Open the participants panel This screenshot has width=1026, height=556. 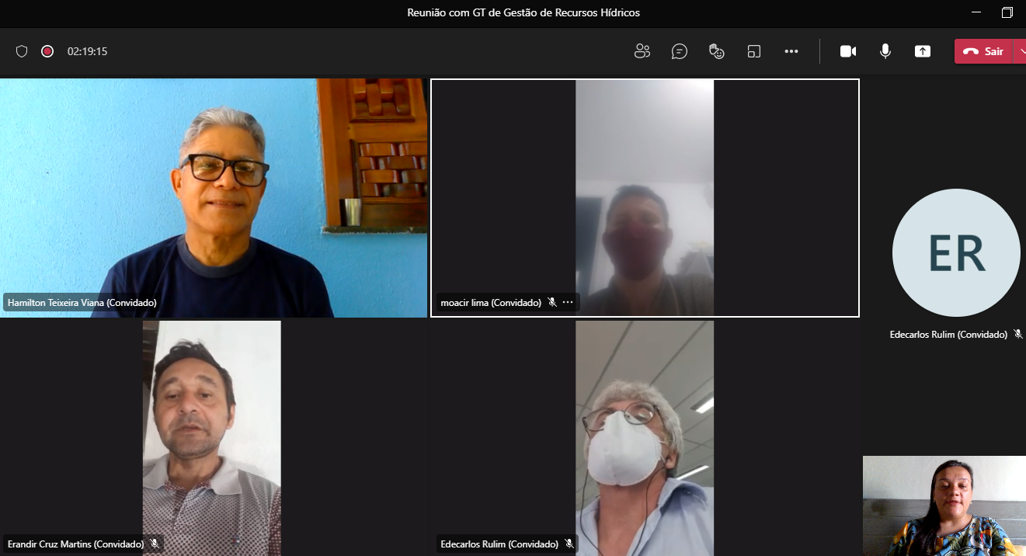click(642, 51)
